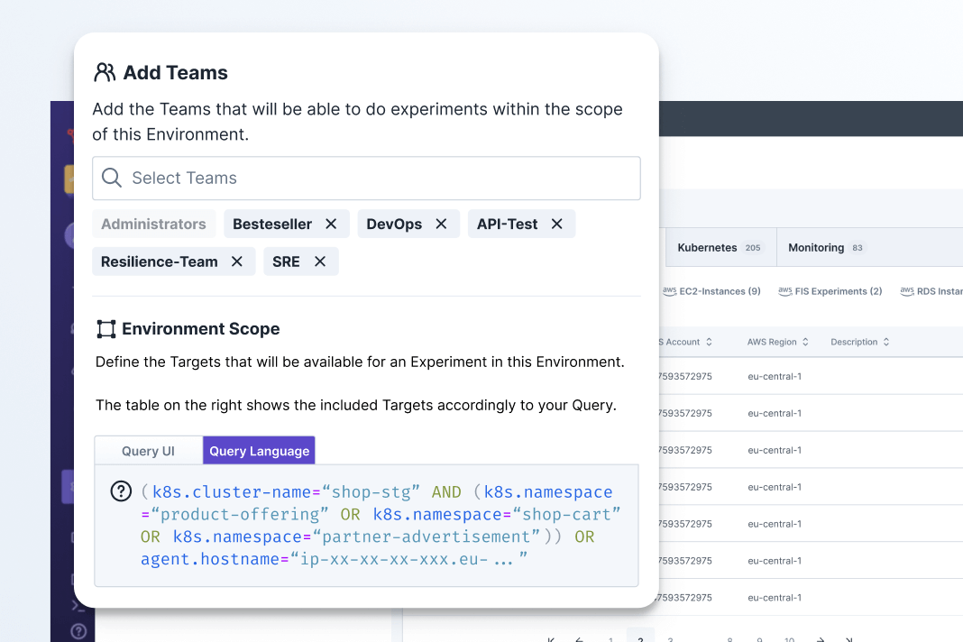Open sidebar help icon at bottom

point(78,631)
